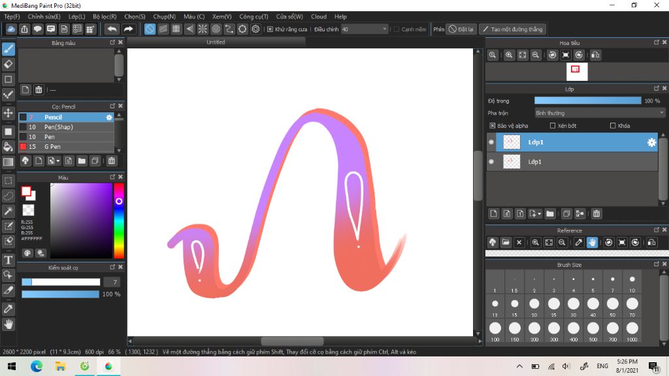Pick the Reference panel eyedropper

(579, 243)
